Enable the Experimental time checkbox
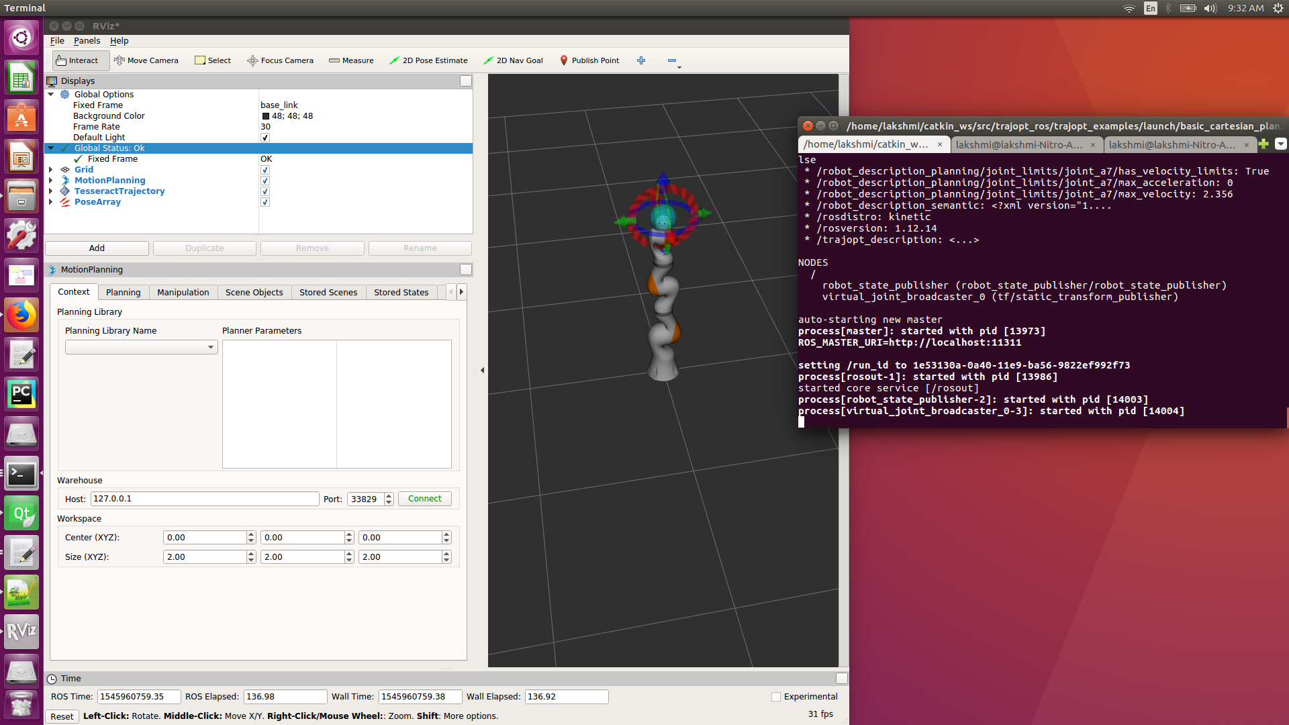Screen dimensions: 1289x725 776,697
